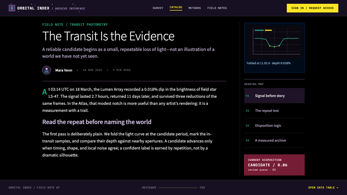The image size is (347, 195).
Task: Click the review queue · 03 text
Action: (x=262, y=170)
